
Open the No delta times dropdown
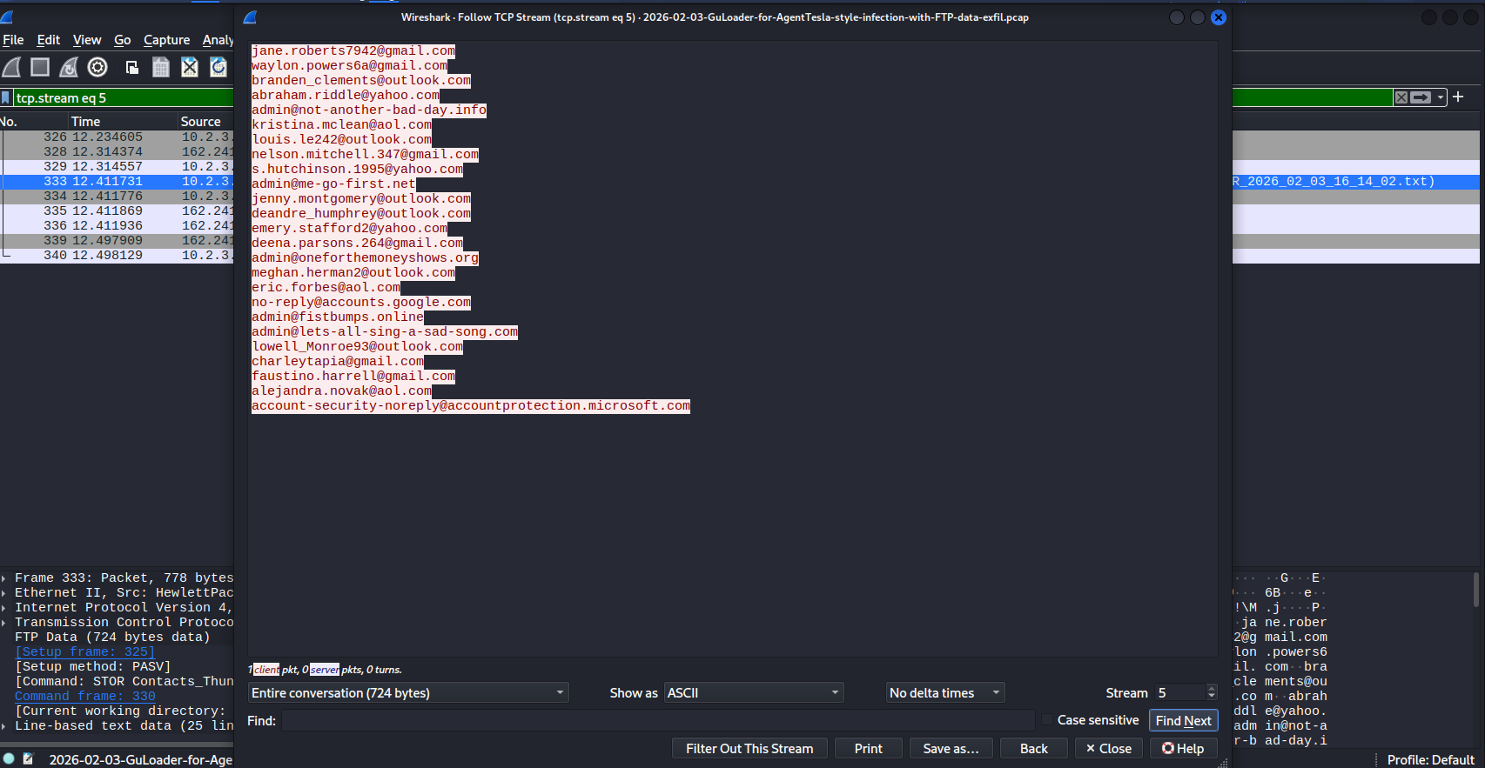(945, 692)
